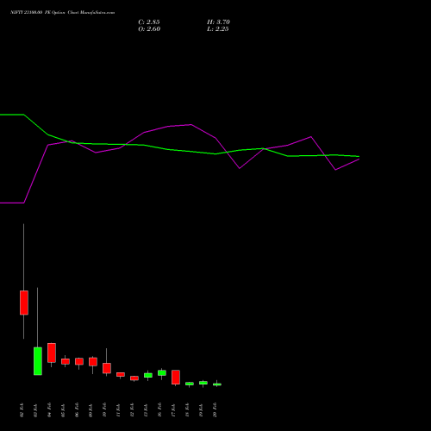Click the 02 Feb date label

pyautogui.click(x=22, y=410)
